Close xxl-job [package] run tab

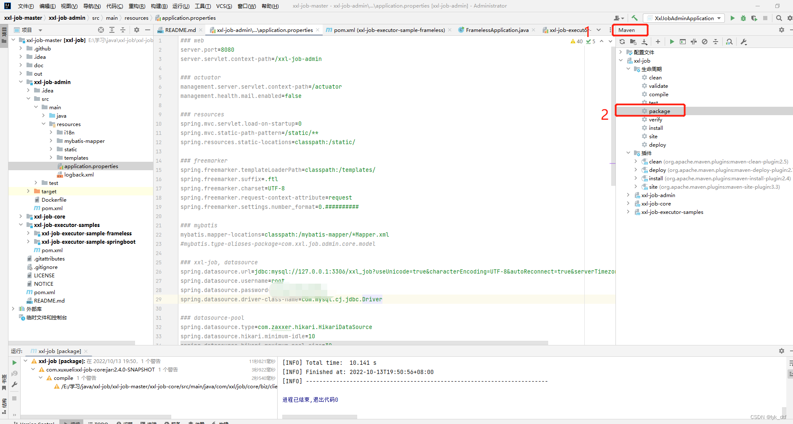(86, 351)
